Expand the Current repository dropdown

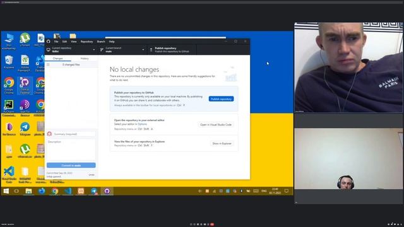(x=71, y=50)
